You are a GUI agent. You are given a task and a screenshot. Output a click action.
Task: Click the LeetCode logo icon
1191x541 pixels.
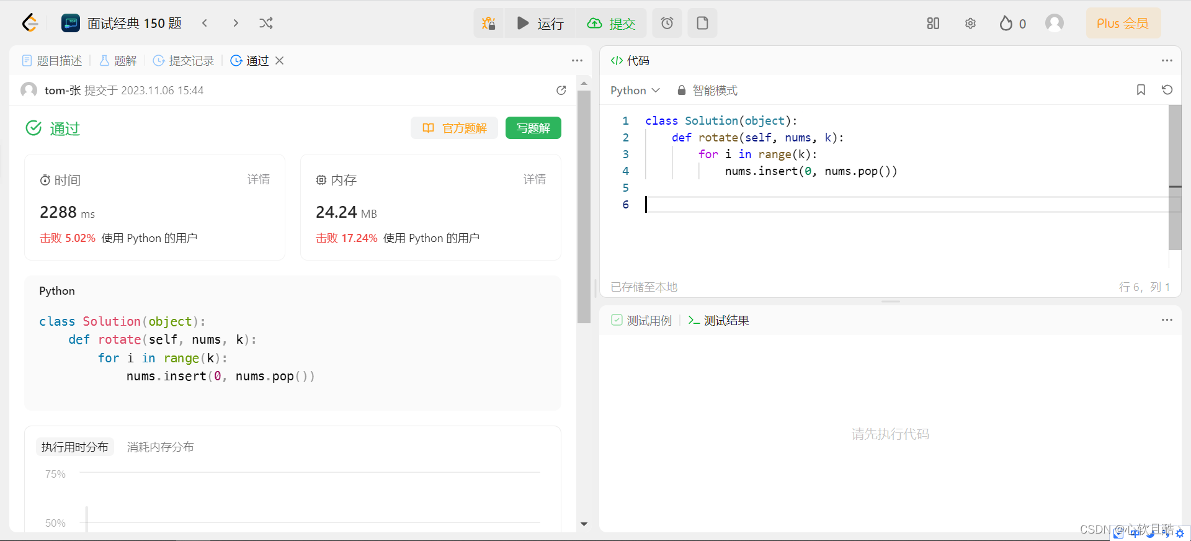30,23
